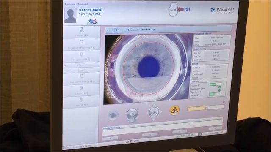
Task: Open the Patient section in the sidebar
Action: click(82, 32)
